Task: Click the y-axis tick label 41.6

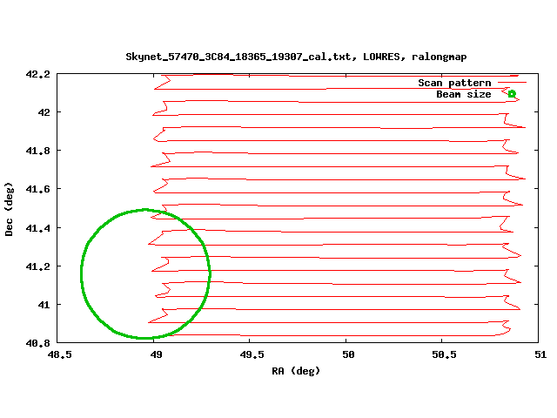Action: tap(37, 190)
